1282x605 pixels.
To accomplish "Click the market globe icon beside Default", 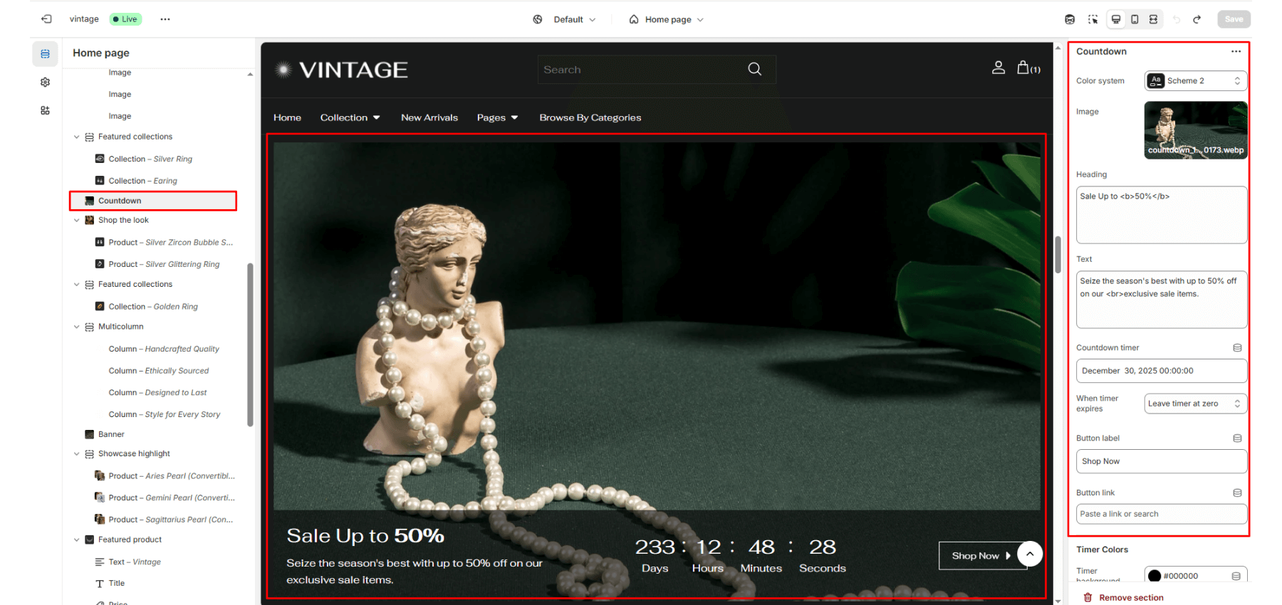I will pyautogui.click(x=538, y=19).
